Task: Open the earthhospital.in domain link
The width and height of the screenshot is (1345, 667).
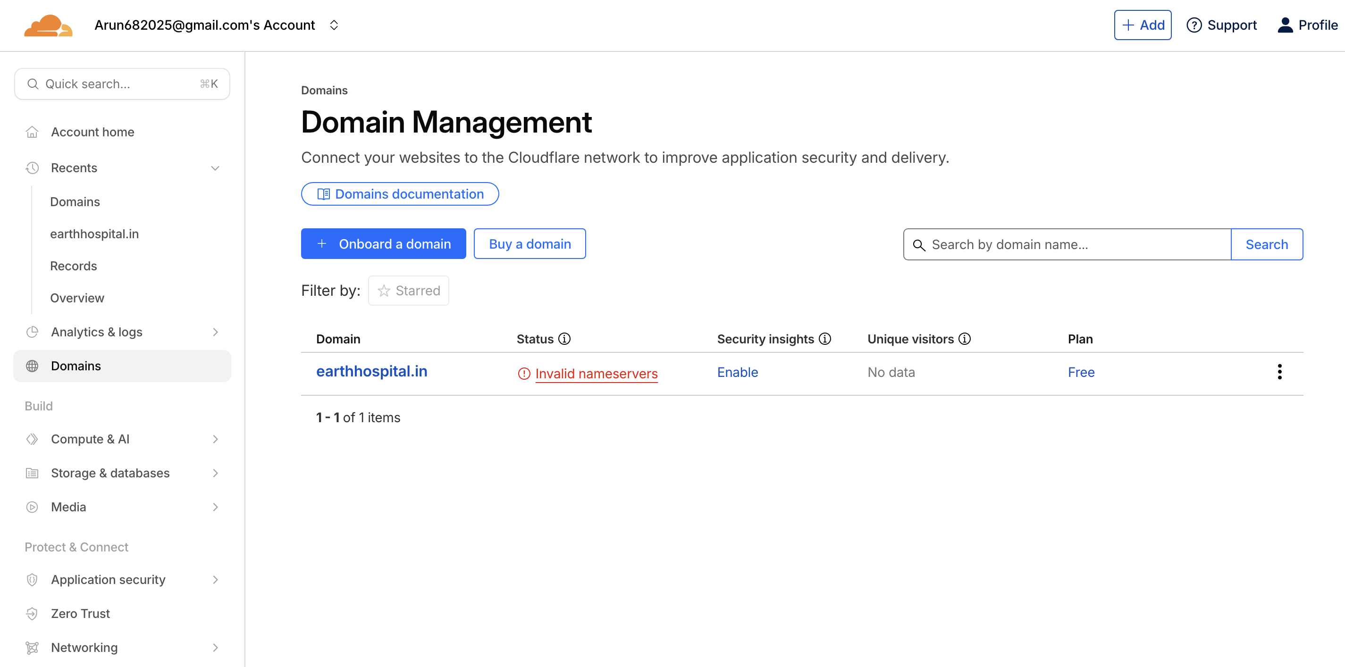Action: (371, 371)
